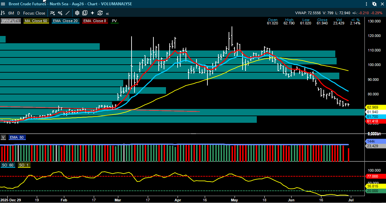This screenshot has height=203, width=386.
Task: Click the Jun date axis label
Action: click(291, 200)
